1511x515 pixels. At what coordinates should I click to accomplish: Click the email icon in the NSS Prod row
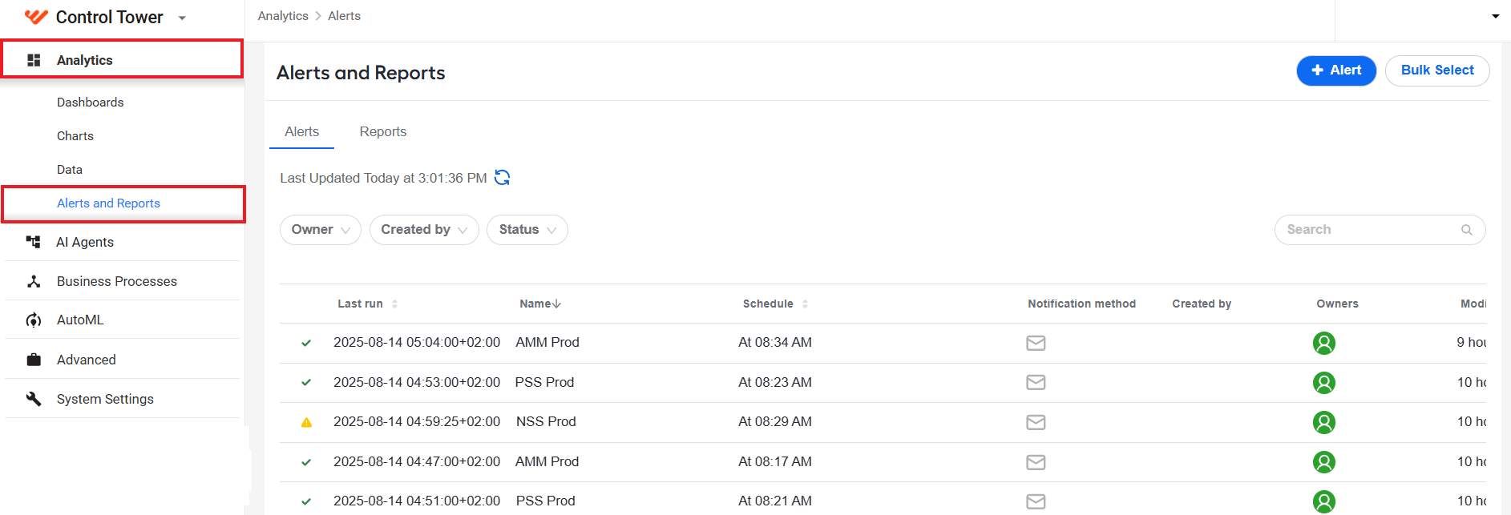1036,422
